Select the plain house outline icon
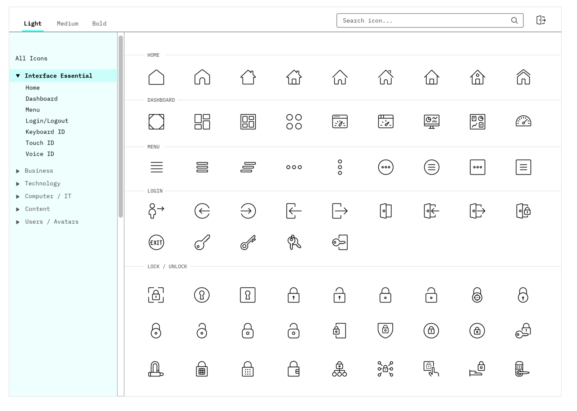577x411 pixels. pos(156,77)
